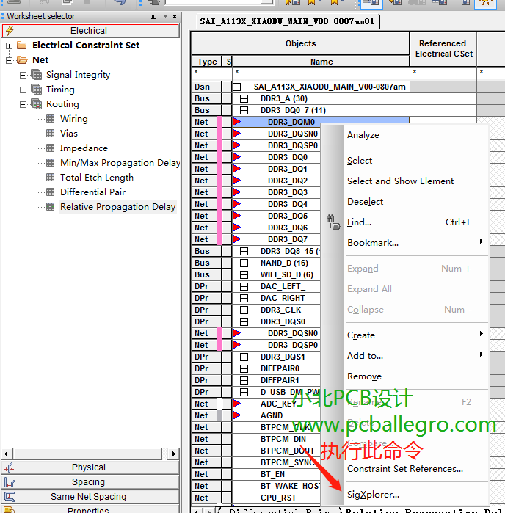Select the Electrical domain button

pos(89,31)
